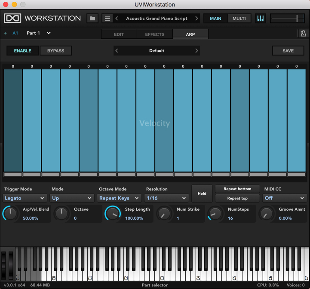This screenshot has height=289, width=310.
Task: Toggle Repeat top
Action: pos(237,198)
